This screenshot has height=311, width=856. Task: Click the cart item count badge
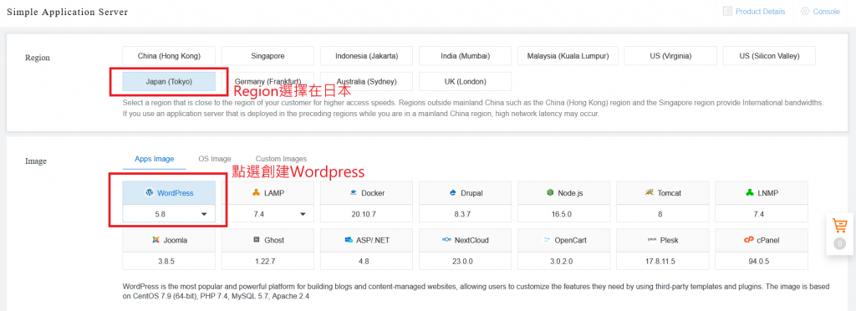click(839, 244)
